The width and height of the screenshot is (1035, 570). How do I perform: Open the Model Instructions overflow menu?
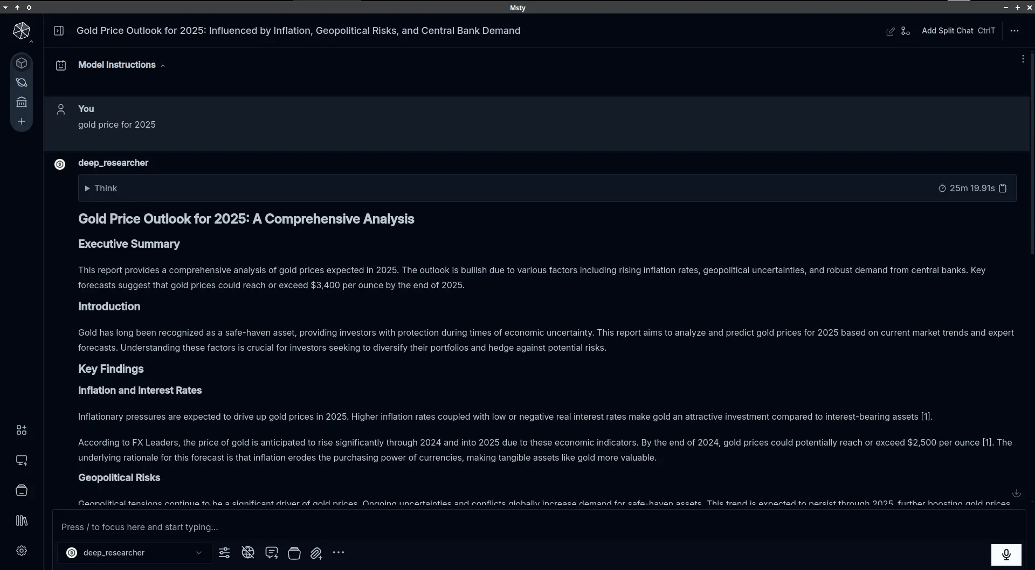1023,58
